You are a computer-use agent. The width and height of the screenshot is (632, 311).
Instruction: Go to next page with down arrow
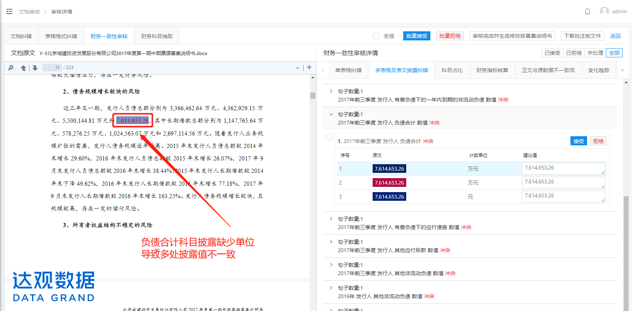tap(35, 68)
